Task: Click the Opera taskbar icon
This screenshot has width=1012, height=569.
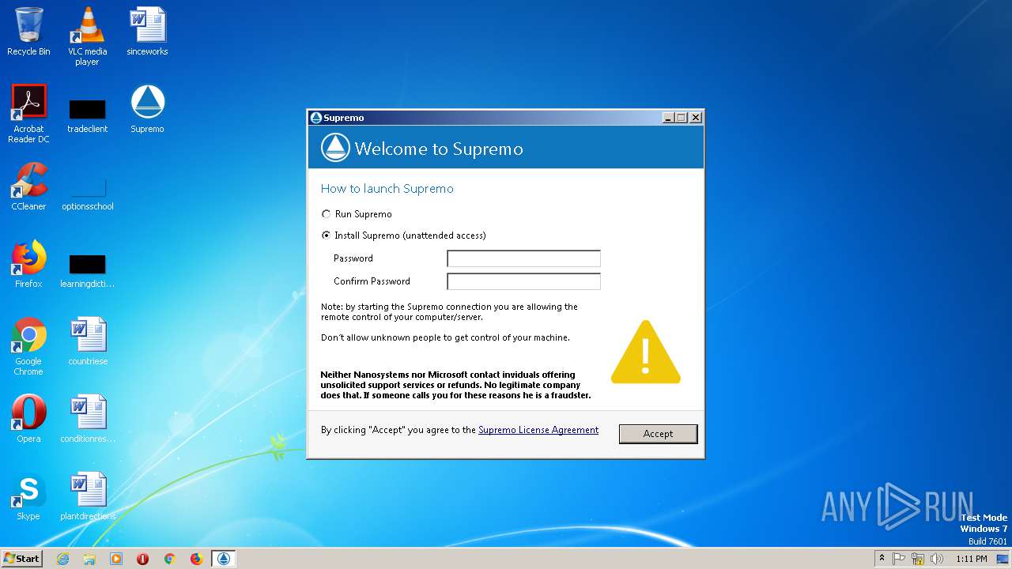Action: tap(142, 559)
